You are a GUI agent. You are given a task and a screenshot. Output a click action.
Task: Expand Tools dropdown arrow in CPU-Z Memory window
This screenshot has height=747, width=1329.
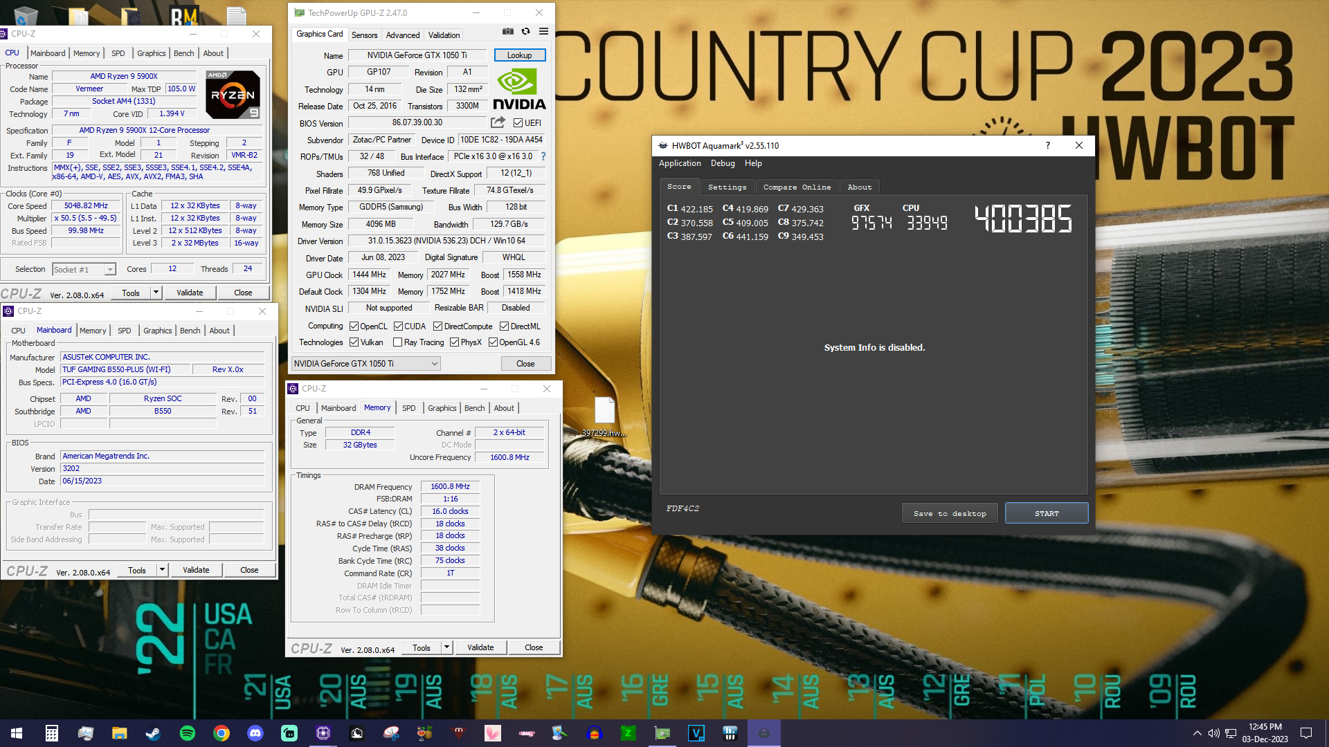point(447,647)
